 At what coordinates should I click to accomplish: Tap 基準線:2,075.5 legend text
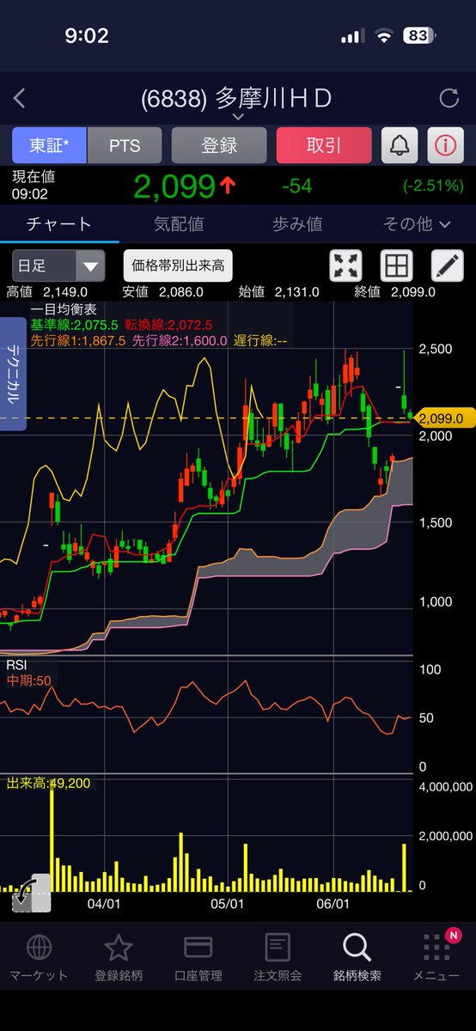(x=74, y=325)
